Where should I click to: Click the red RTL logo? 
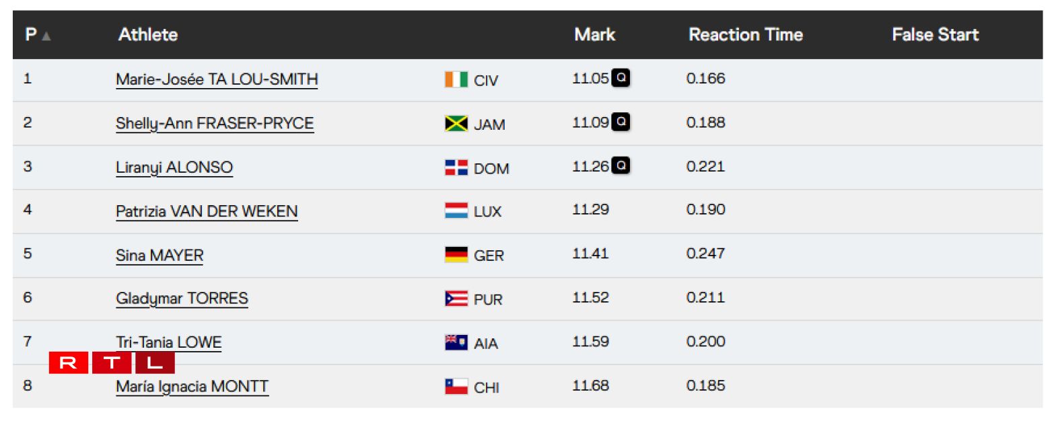click(x=112, y=363)
